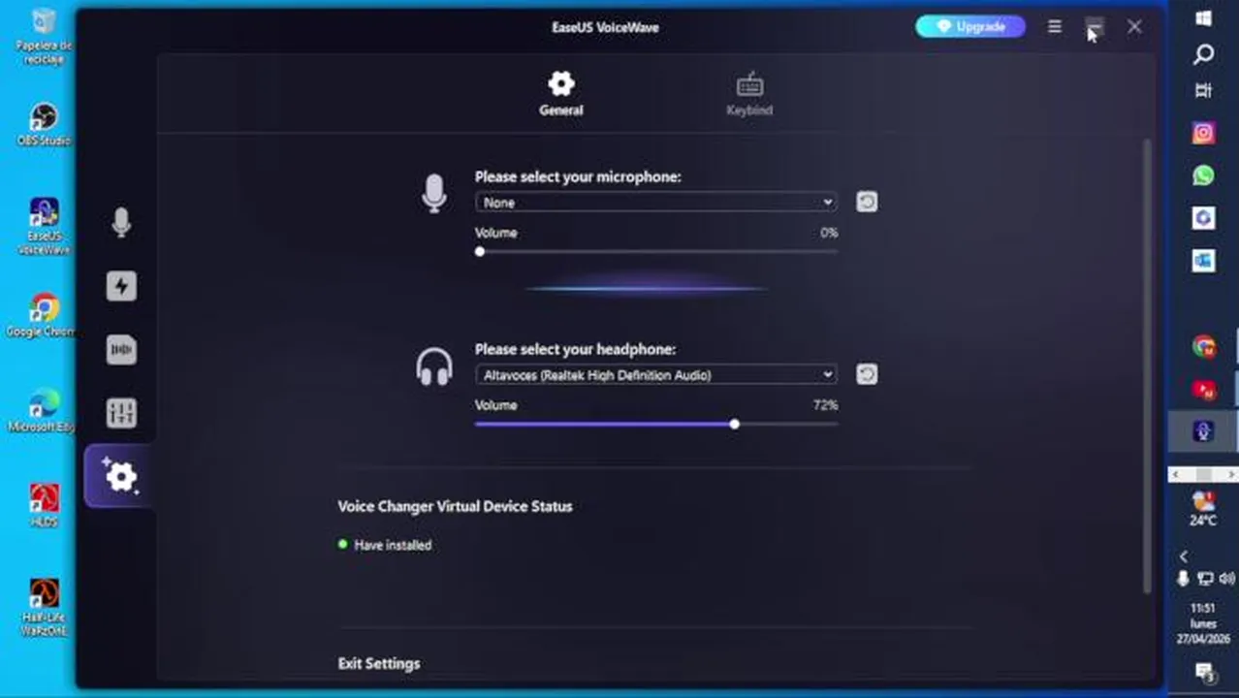Click the Upgrade button

pos(970,27)
